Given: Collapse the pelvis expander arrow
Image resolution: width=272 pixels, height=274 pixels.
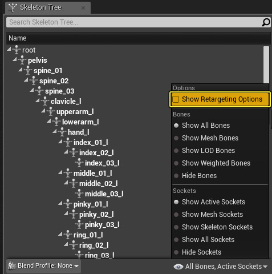Looking at the screenshot, I should click(15, 59).
